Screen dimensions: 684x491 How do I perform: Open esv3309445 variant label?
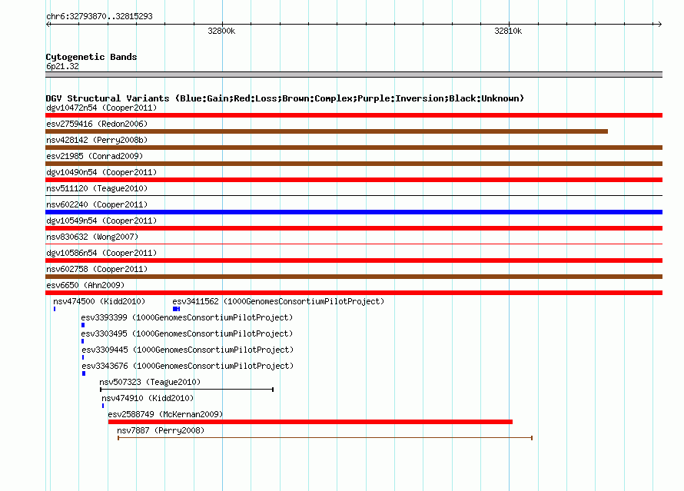(188, 350)
